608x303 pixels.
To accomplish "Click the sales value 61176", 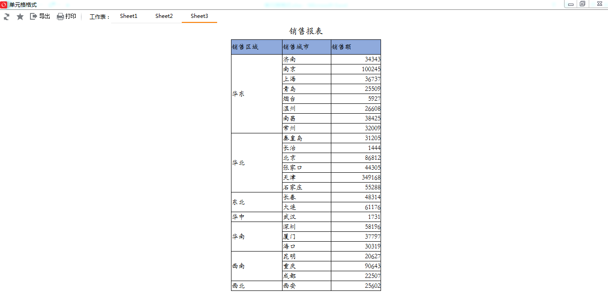I will coord(373,207).
